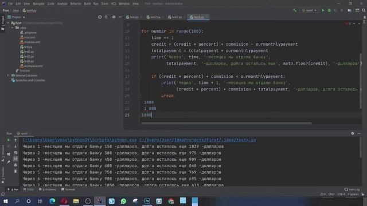Viewport: 367px width, 206px height.
Task: Open the TODO tool window tab
Action: [x=28, y=189]
